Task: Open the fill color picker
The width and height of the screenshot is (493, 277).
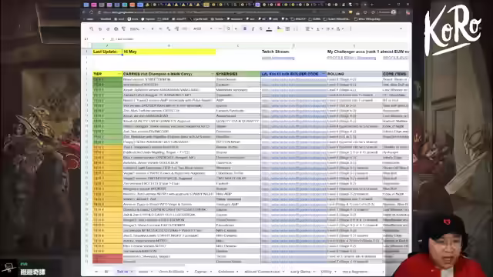Action: click(280, 29)
